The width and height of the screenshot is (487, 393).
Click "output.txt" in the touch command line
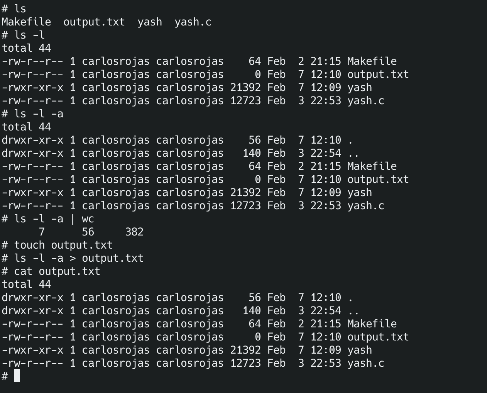82,245
